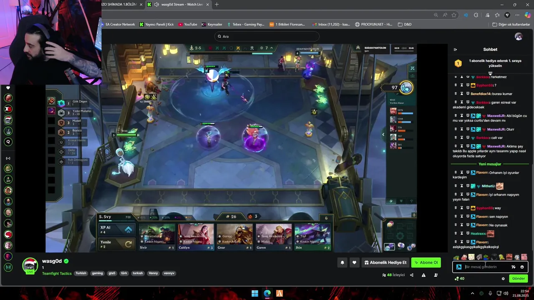Click the Turkish tag
This screenshot has width=534, height=300.
(x=81, y=273)
